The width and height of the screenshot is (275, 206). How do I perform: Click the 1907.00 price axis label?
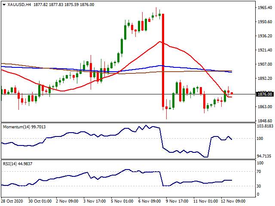pyautogui.click(x=265, y=64)
